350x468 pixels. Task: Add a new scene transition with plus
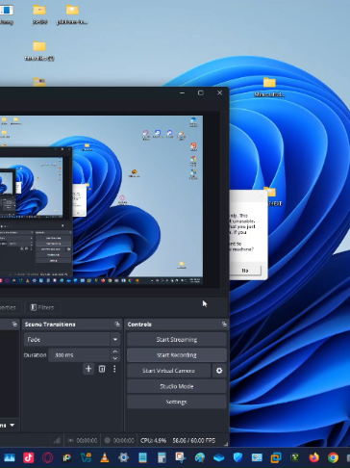click(88, 369)
